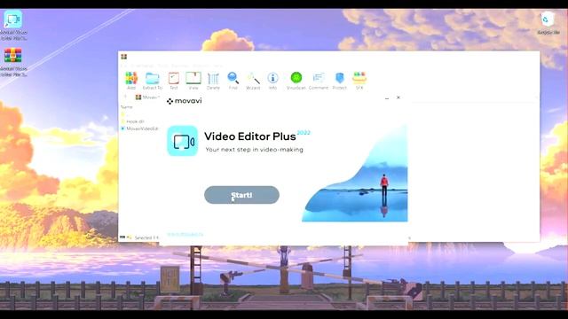Go up one level in WinRAR

(125, 97)
